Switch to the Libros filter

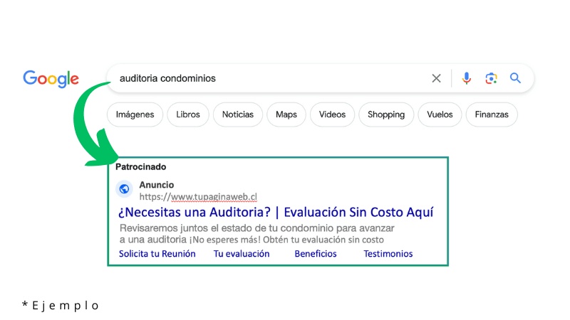pyautogui.click(x=188, y=114)
